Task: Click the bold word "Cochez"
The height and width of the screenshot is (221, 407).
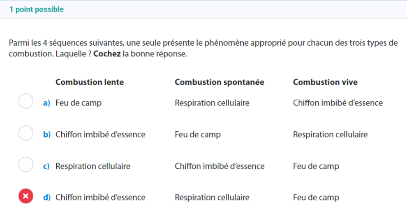Action: (x=107, y=54)
